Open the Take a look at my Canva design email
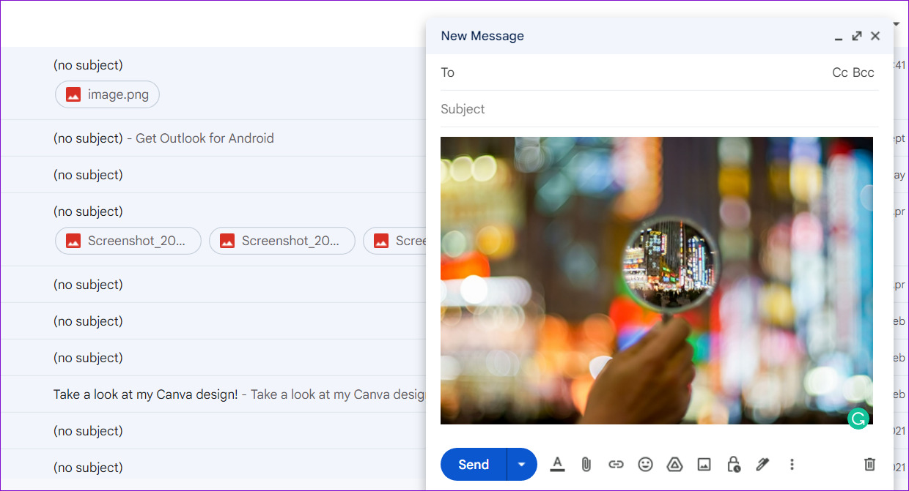 [213, 394]
